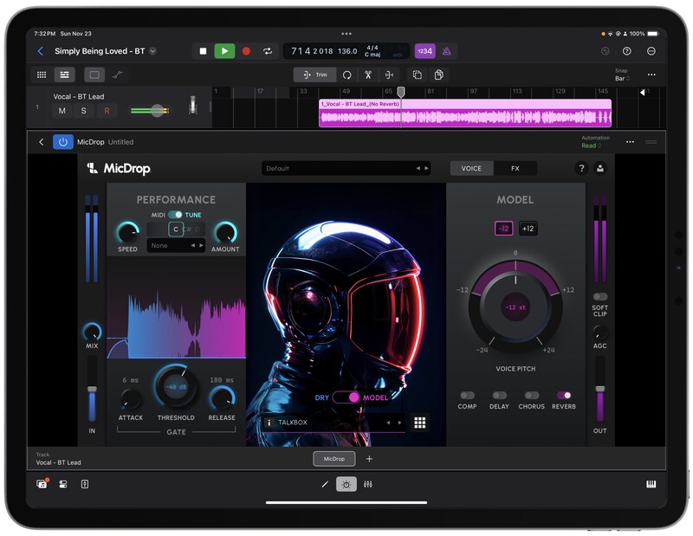Enable the SOFT CLIP switch
The height and width of the screenshot is (536, 693).
point(599,296)
